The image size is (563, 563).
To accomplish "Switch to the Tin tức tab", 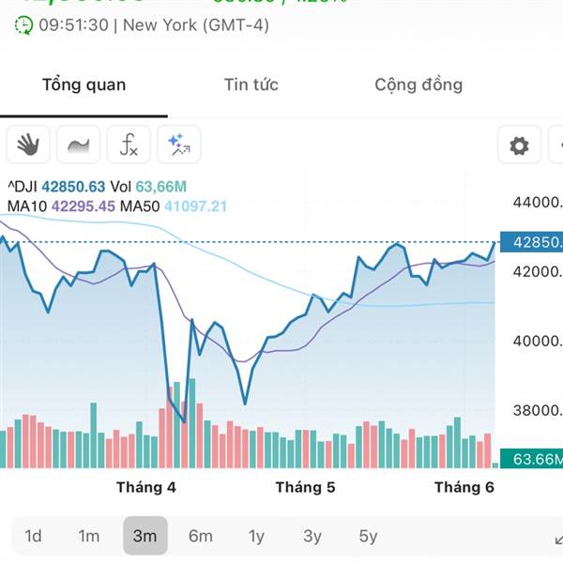I will point(251,84).
